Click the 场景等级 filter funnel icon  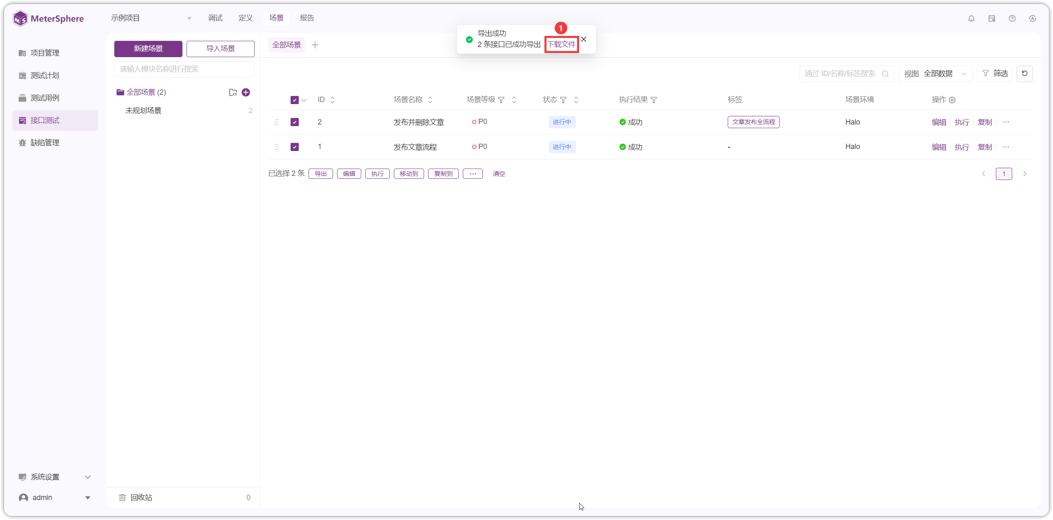501,100
